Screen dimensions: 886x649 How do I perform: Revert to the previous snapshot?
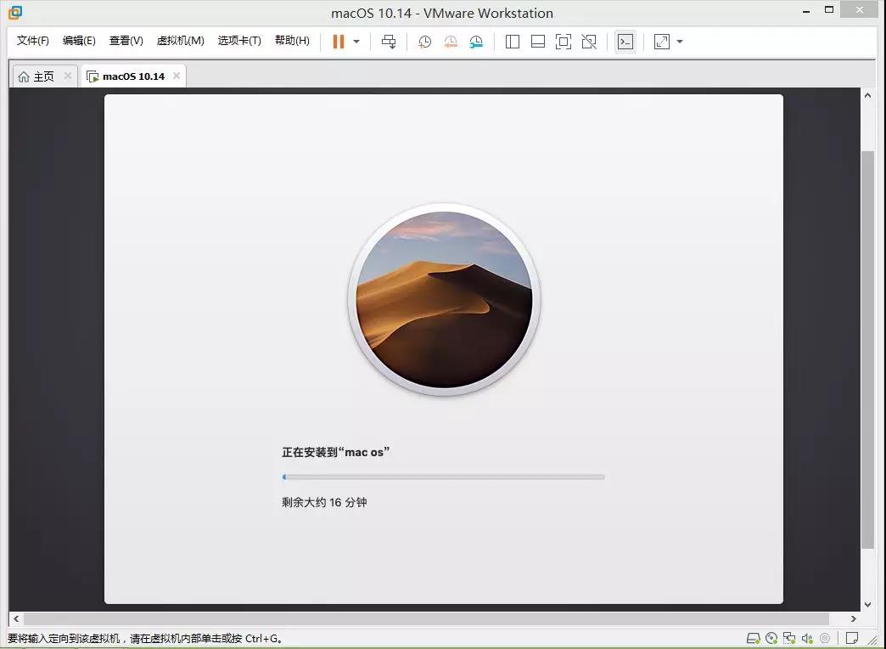(451, 42)
